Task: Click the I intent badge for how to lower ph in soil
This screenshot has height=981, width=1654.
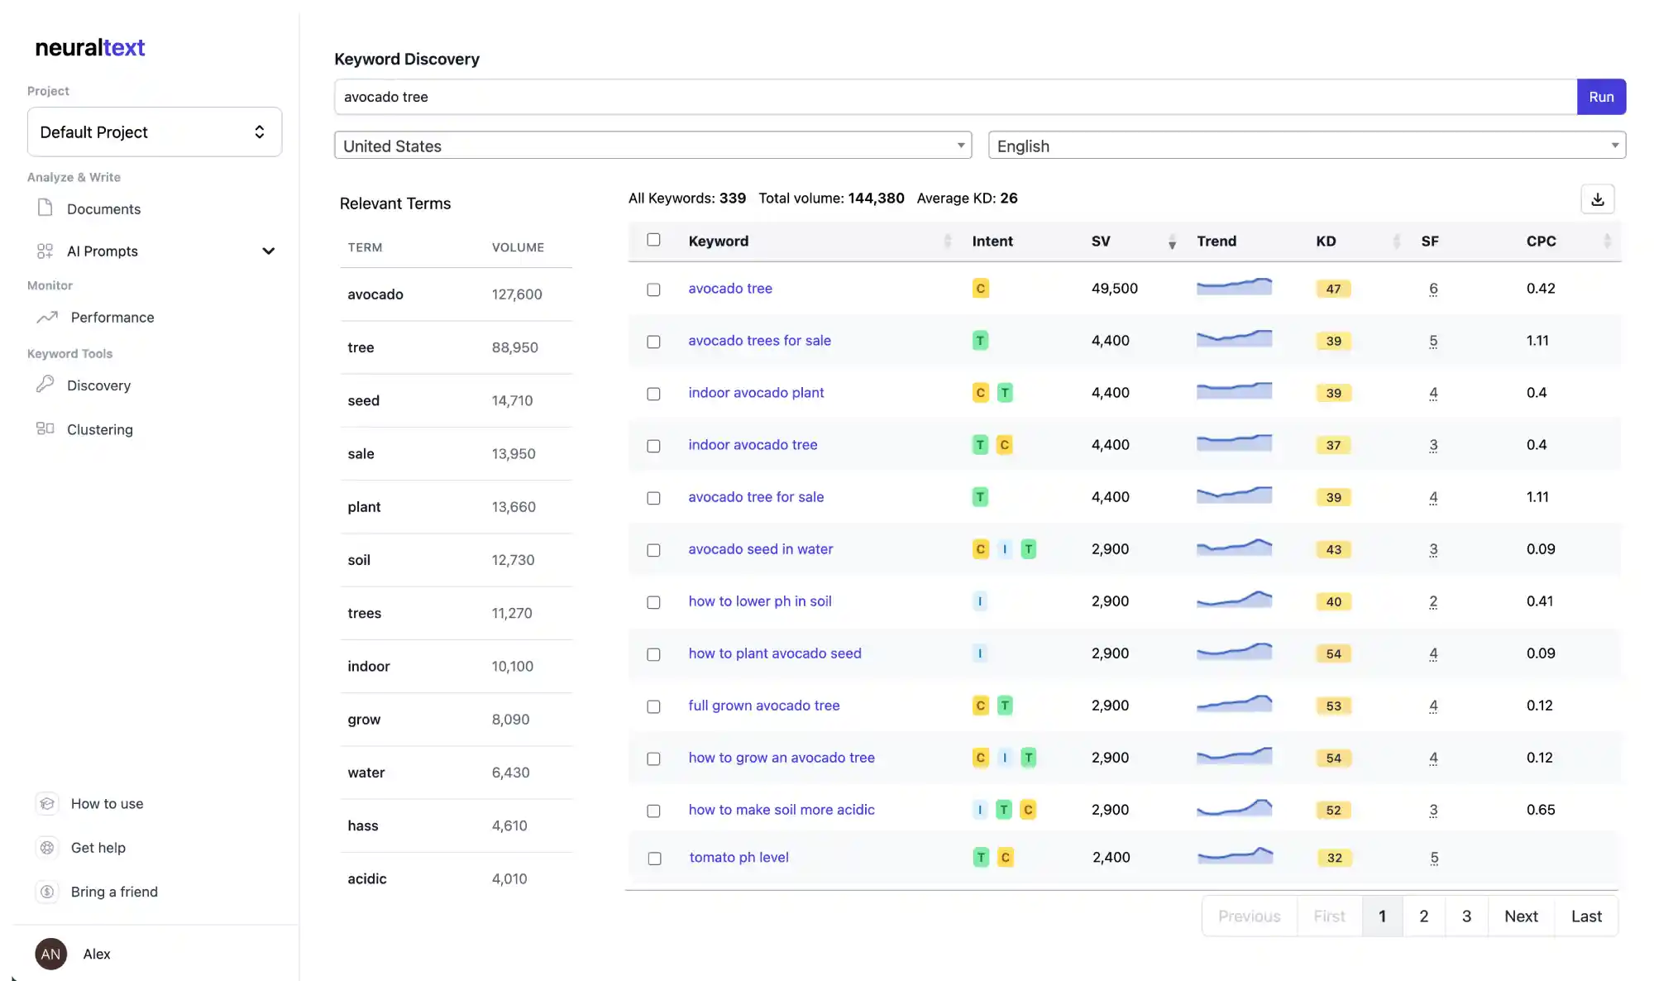Action: click(x=980, y=601)
